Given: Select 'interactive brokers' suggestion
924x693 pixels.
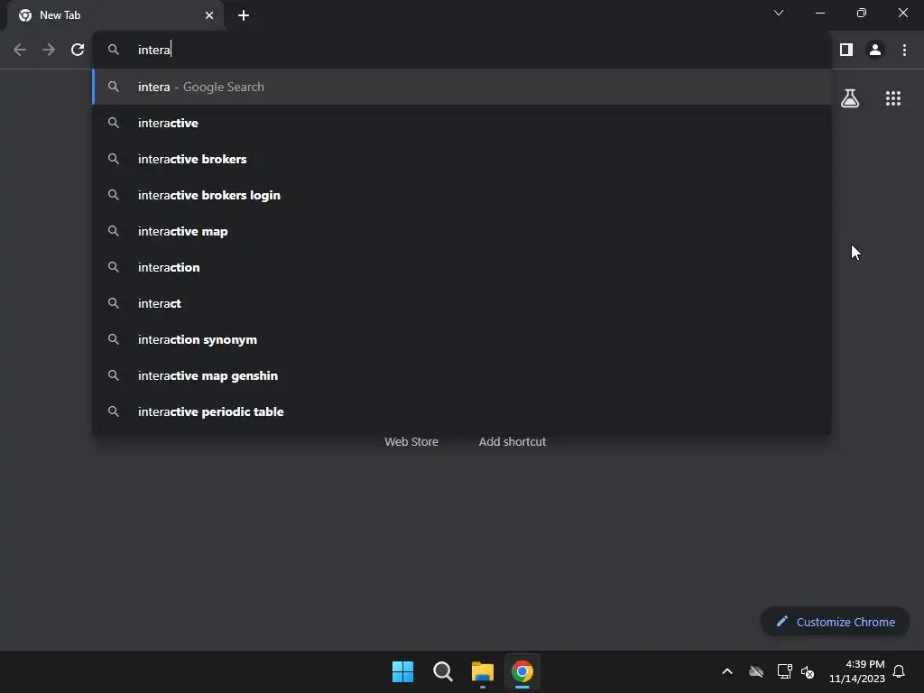Looking at the screenshot, I should point(462,159).
